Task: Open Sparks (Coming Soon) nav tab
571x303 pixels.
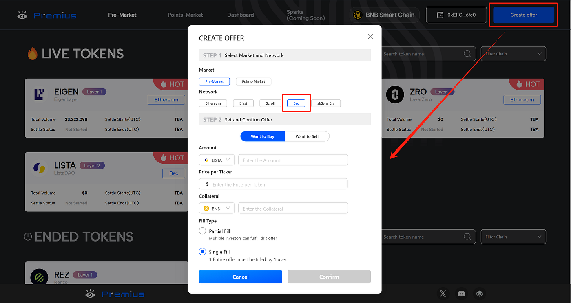Action: coord(306,15)
